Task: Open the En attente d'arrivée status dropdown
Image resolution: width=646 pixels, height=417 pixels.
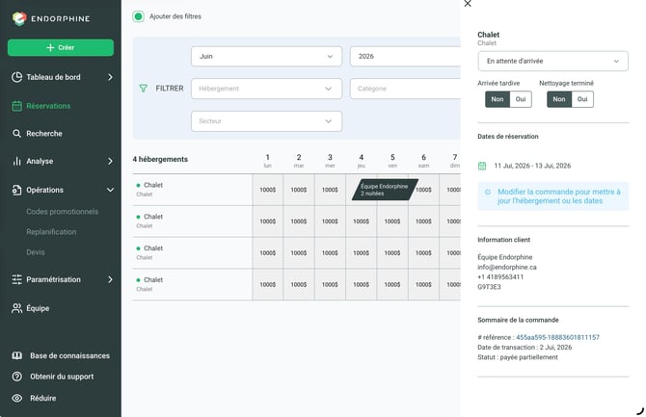Action: coord(552,61)
